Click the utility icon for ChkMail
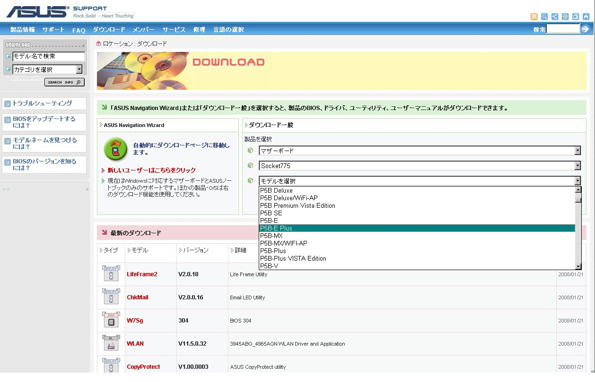595x382 pixels. [111, 297]
